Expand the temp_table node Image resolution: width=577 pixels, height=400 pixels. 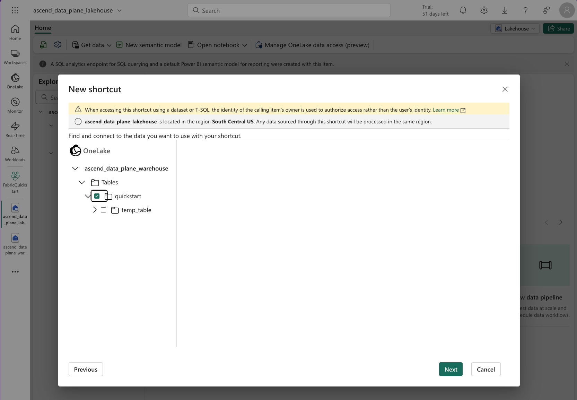95,210
